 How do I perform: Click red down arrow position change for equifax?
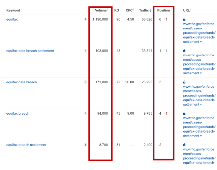pos(164,19)
